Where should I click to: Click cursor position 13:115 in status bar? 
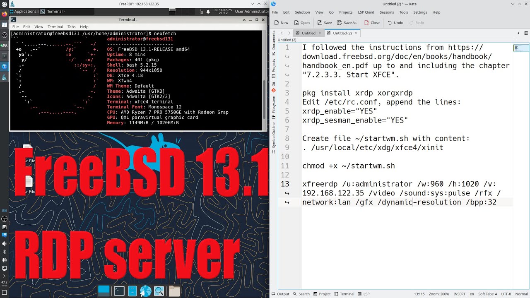[419, 294]
